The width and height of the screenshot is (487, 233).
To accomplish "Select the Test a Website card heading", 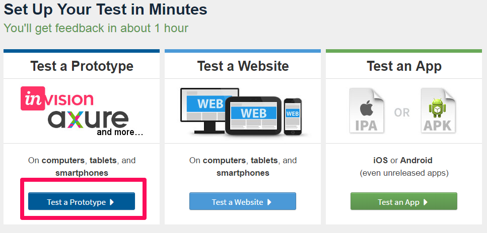I will [x=243, y=66].
